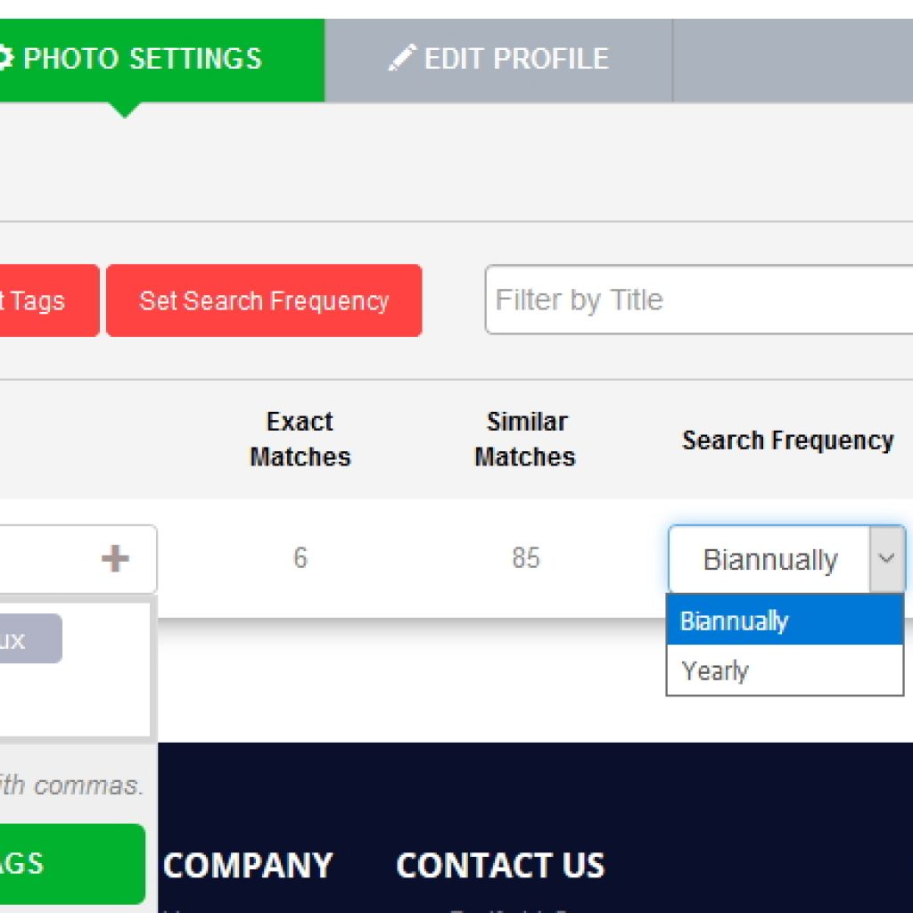Open the Edit Profile tab
Viewport: 913px width, 913px height.
499,61
